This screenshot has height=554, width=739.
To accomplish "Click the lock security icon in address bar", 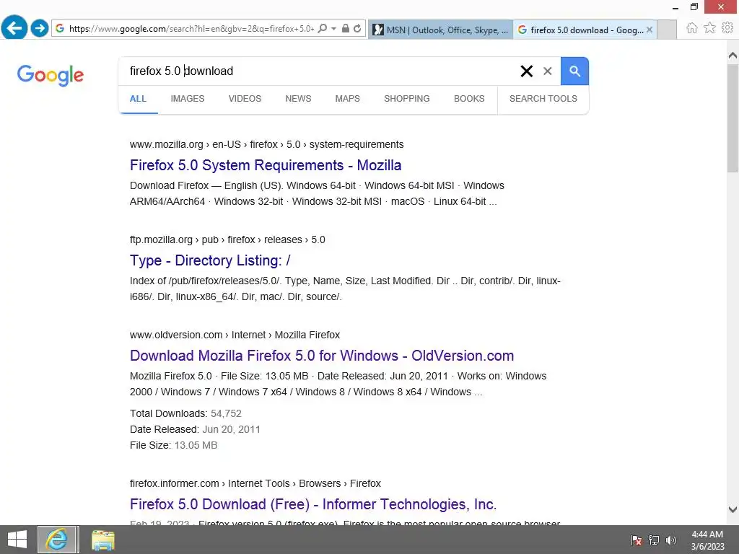I will (x=346, y=29).
